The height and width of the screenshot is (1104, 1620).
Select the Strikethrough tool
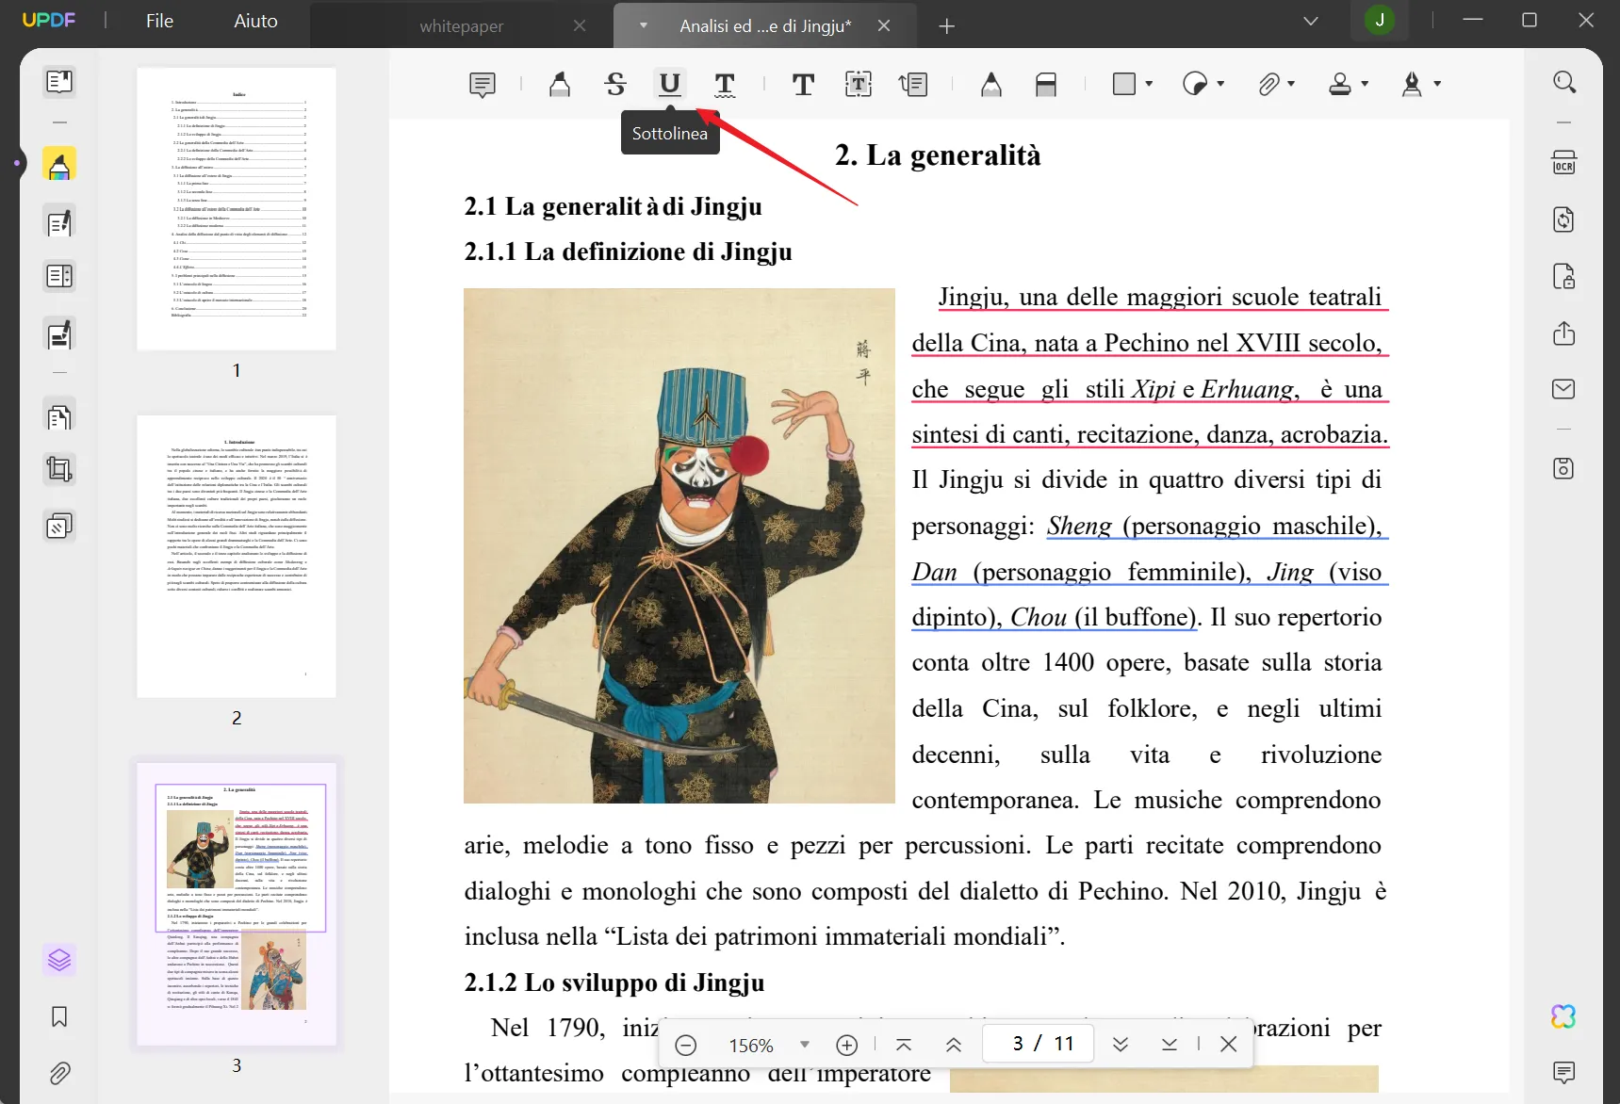pos(615,85)
